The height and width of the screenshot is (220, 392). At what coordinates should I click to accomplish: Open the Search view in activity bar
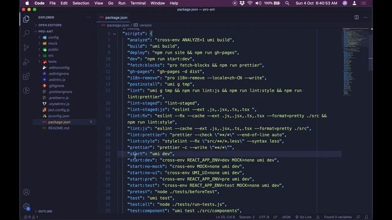click(26, 33)
